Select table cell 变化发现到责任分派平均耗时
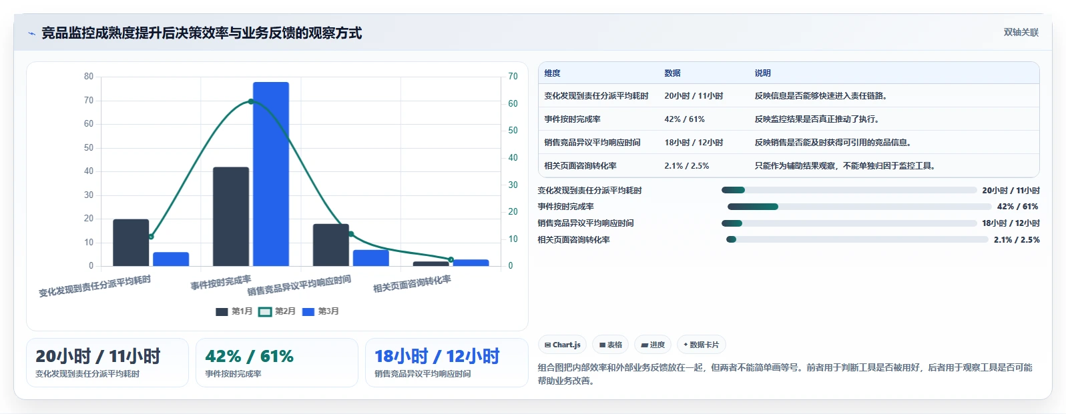 click(x=596, y=96)
